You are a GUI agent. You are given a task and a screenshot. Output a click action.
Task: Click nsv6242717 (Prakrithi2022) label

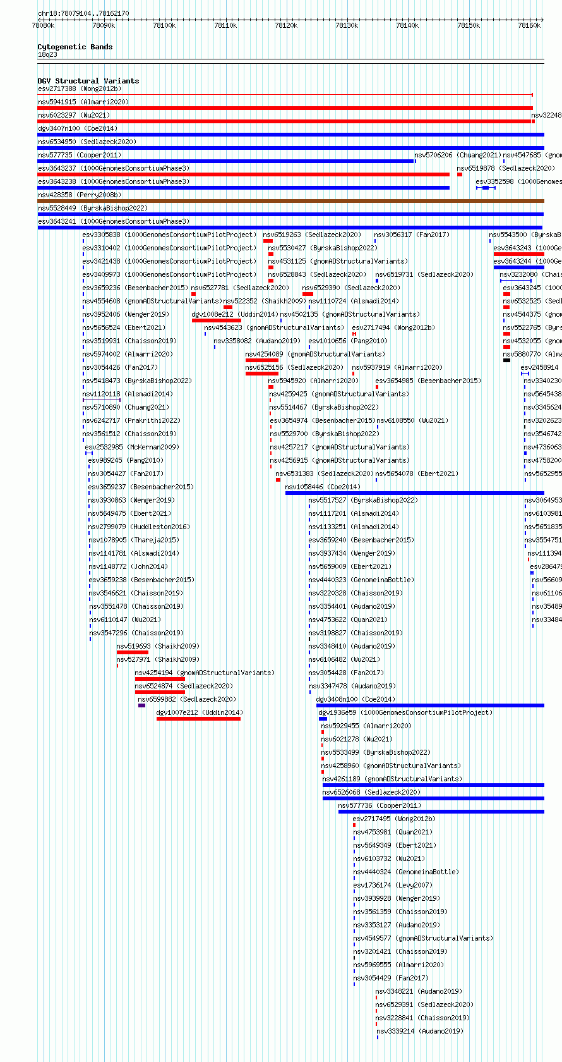pos(132,420)
